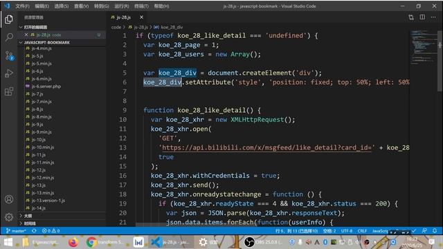Screen dimensions: 443x249
Task: Click the Synchronize Changes status bar icon
Action: click(x=34, y=230)
